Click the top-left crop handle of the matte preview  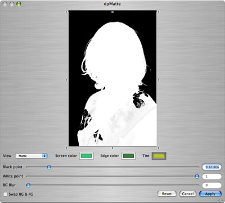(x=66, y=12)
